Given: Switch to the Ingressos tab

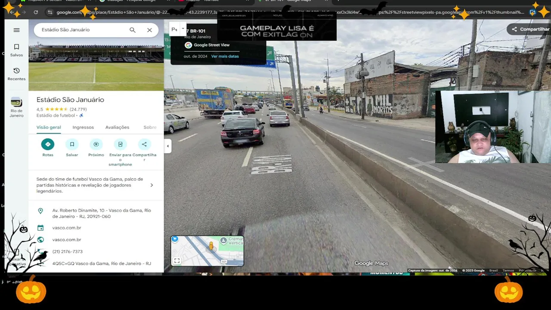Looking at the screenshot, I should [83, 127].
